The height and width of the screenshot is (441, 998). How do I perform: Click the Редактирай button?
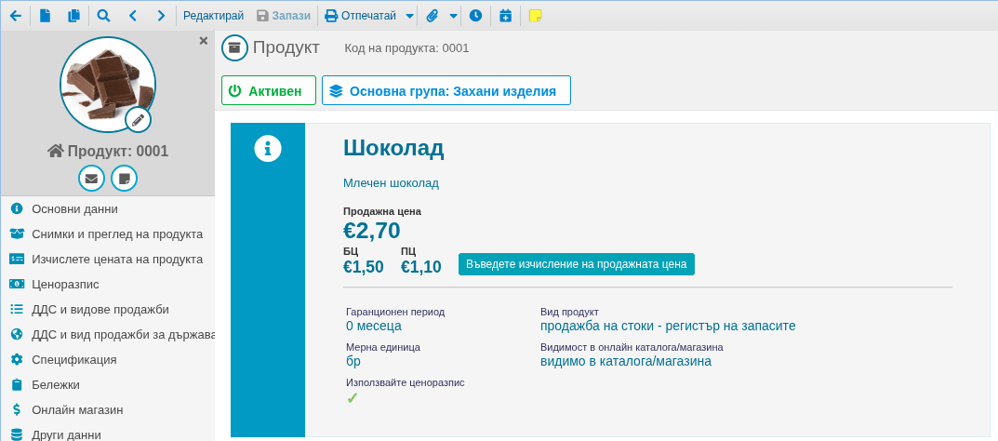[x=213, y=16]
